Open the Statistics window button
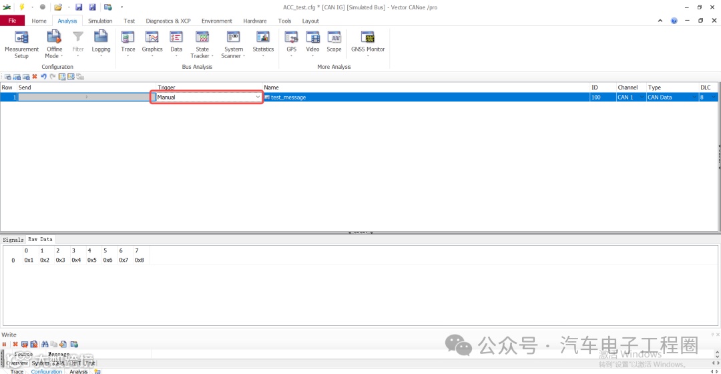This screenshot has height=374, width=721. 263,44
